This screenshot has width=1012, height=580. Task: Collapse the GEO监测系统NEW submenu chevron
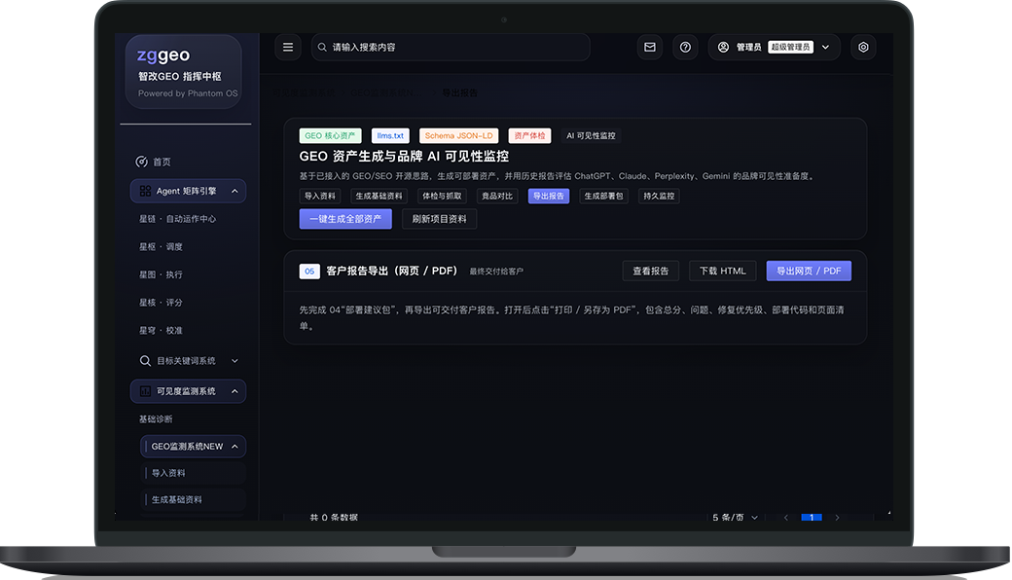(x=235, y=447)
